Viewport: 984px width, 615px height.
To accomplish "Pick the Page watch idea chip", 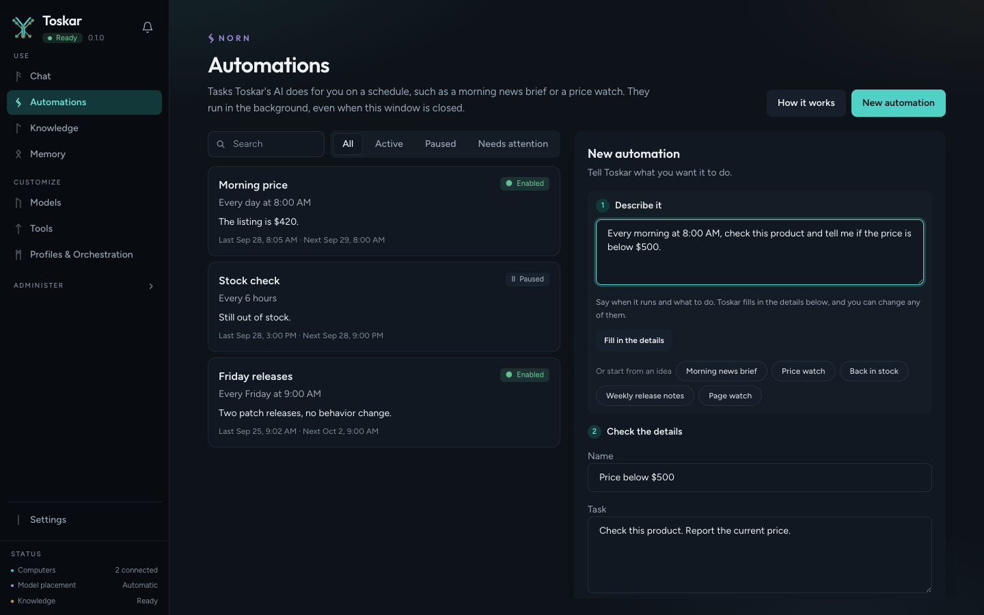I will click(x=730, y=396).
